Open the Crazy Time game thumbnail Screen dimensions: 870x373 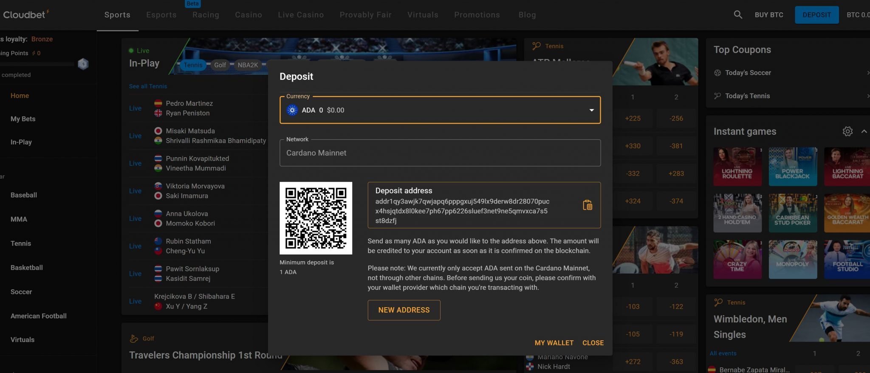[737, 259]
